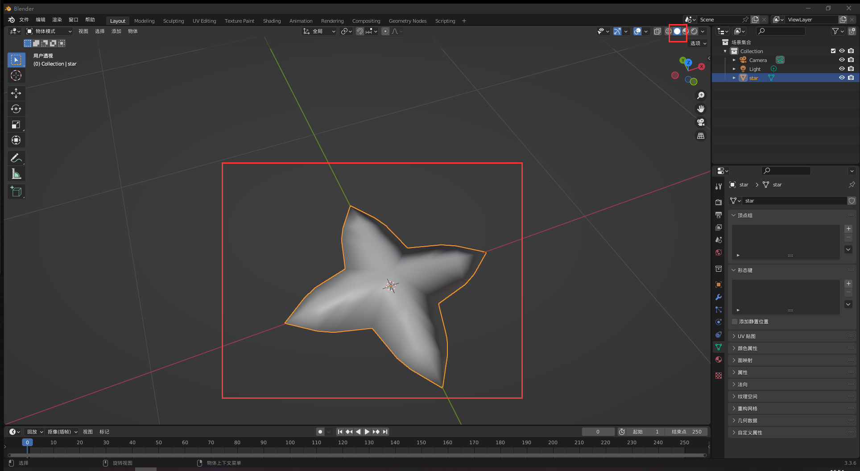Pick the Rotate tool
860x471 pixels.
tap(16, 109)
